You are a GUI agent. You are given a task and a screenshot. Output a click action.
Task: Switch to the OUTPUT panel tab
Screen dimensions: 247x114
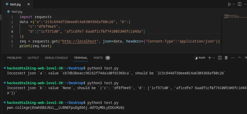33,58
